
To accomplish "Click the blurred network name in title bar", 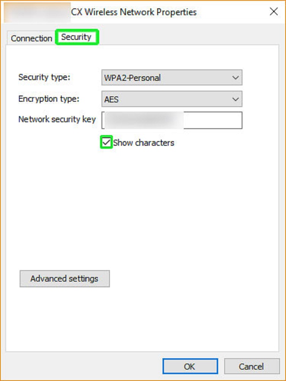I will [x=37, y=12].
